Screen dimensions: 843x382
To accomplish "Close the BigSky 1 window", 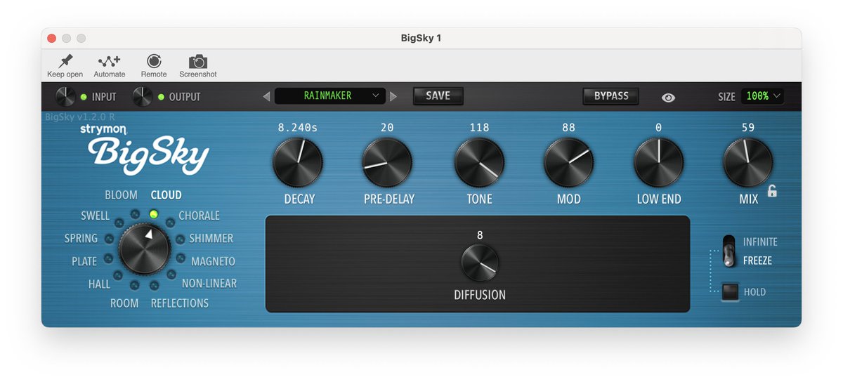I will point(51,38).
